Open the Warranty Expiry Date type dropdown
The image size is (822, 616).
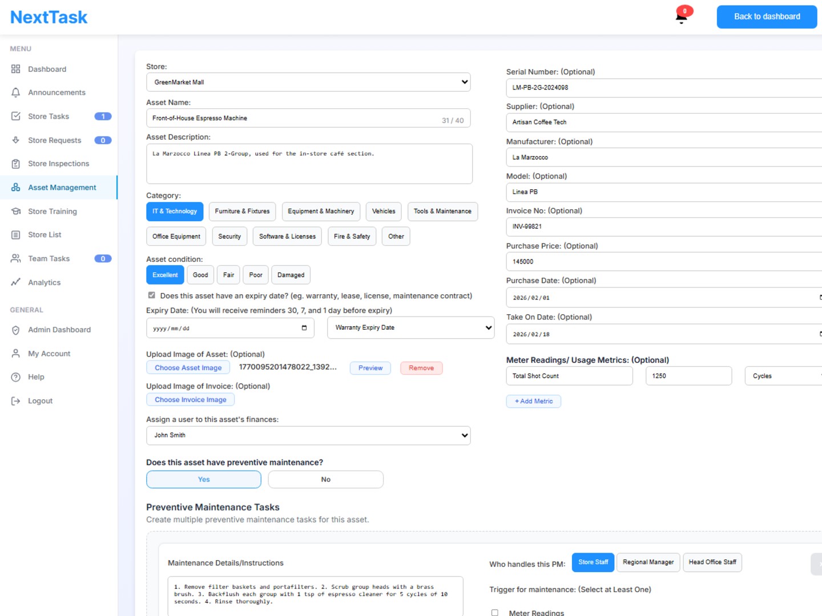click(x=411, y=328)
